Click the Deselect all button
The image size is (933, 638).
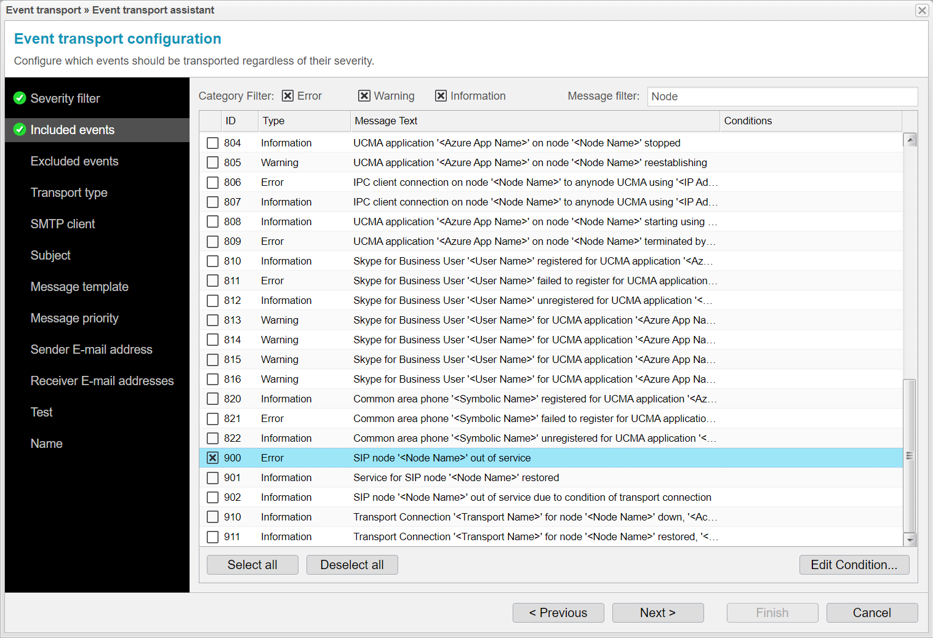coord(351,564)
